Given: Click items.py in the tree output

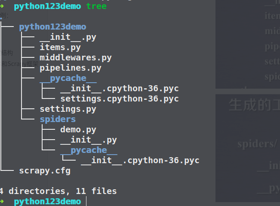Looking at the screenshot, I should point(60,48).
